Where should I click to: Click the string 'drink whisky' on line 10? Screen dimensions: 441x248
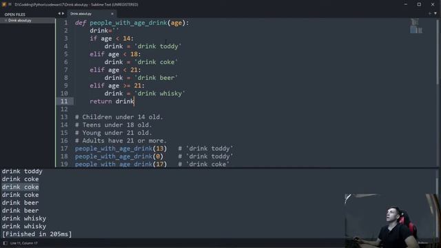point(159,94)
